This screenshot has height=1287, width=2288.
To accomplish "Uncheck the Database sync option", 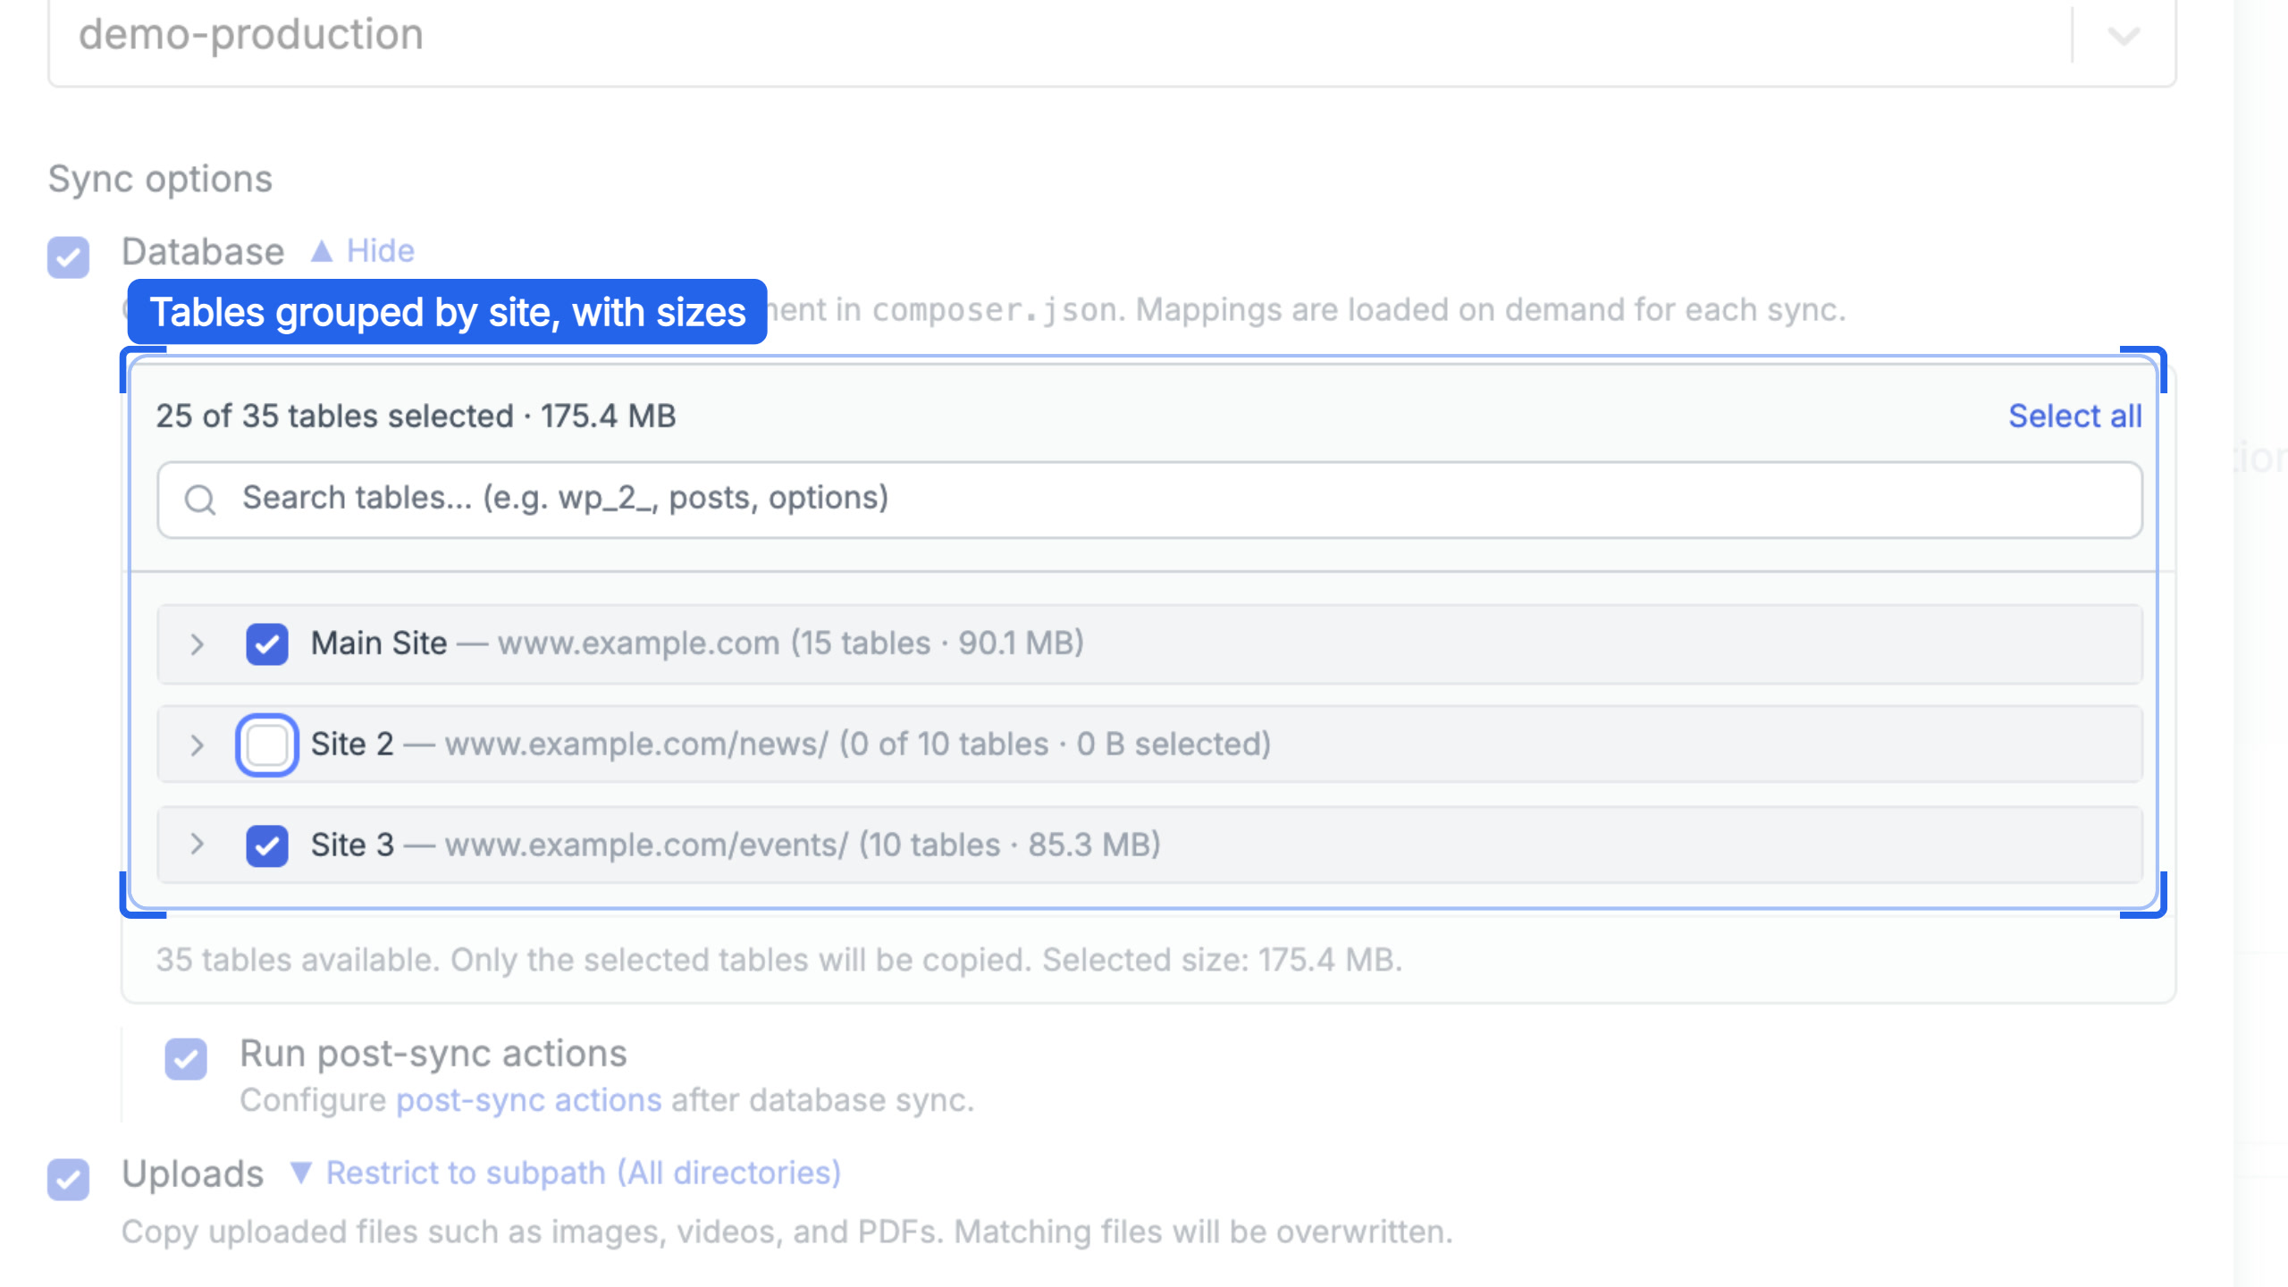I will point(69,257).
